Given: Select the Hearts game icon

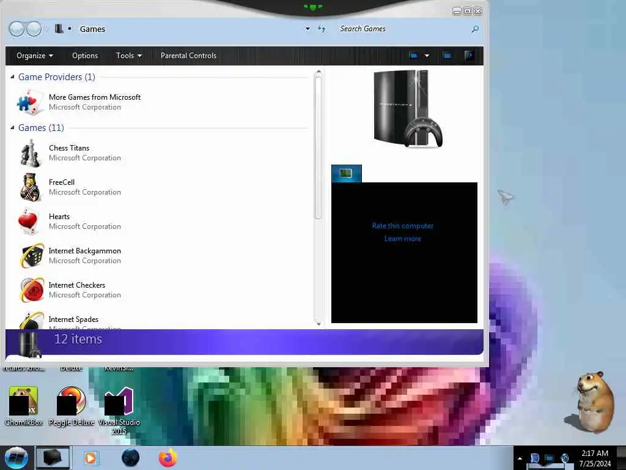Looking at the screenshot, I should coord(29,221).
